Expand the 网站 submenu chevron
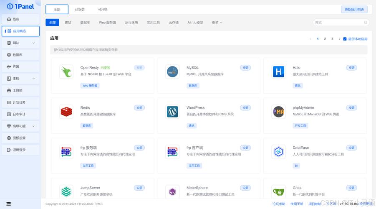This screenshot has height=209, width=376. 33,43
